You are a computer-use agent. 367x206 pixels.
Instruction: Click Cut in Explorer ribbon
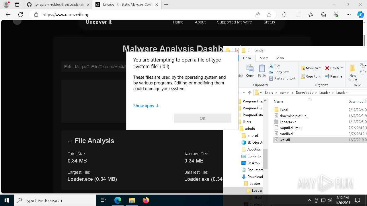(274, 66)
